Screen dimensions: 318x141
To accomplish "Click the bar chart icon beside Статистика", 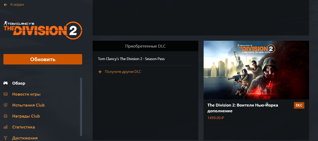I will pyautogui.click(x=6, y=127).
